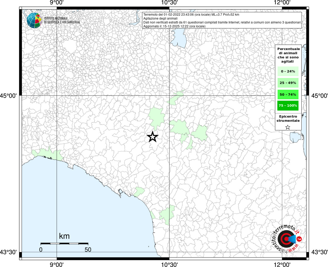Click the "Agitazione degli animali" line in the info box

160,19
